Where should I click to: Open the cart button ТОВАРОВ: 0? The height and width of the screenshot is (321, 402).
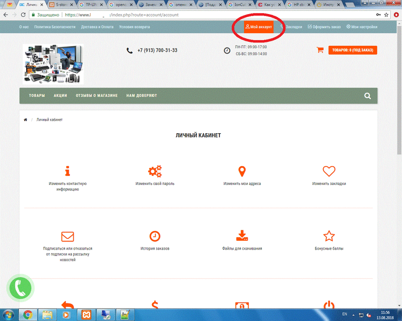[353, 50]
